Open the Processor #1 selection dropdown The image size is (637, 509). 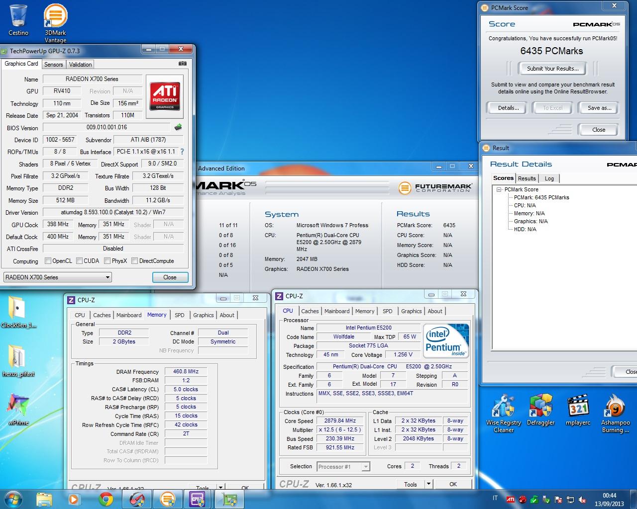tap(343, 467)
